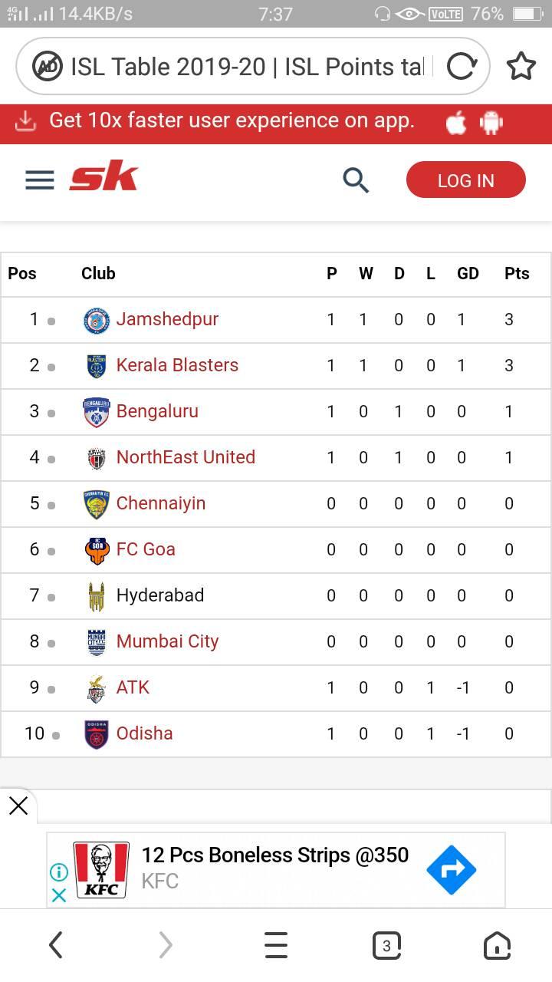Tap the Get 10x faster app banner
The width and height of the screenshot is (552, 982).
click(276, 121)
